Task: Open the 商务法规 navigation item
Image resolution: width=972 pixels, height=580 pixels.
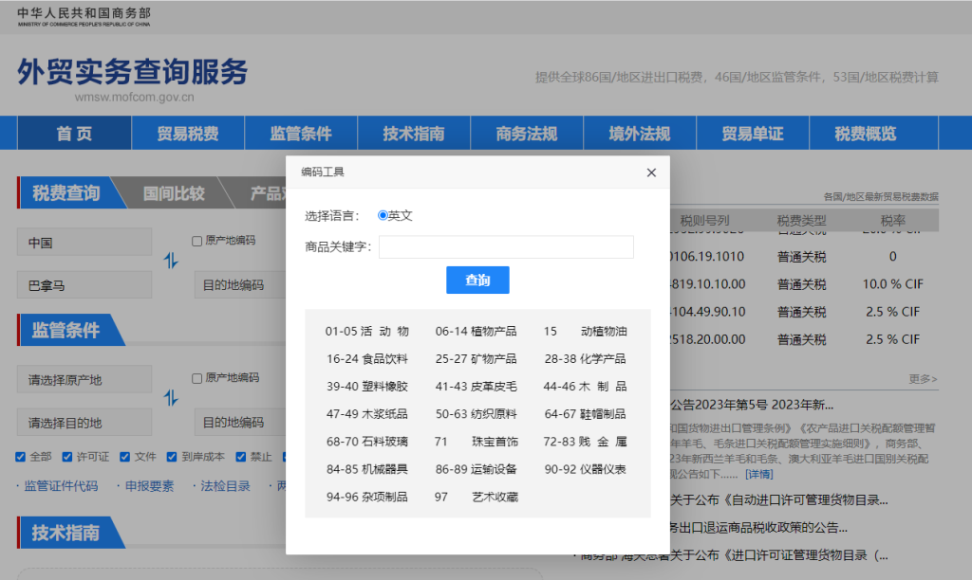Action: [x=526, y=133]
